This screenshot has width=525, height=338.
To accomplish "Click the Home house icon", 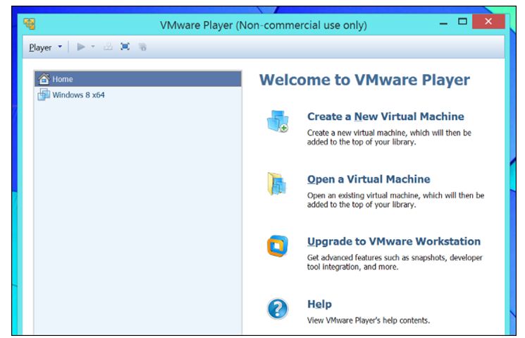I will [44, 79].
